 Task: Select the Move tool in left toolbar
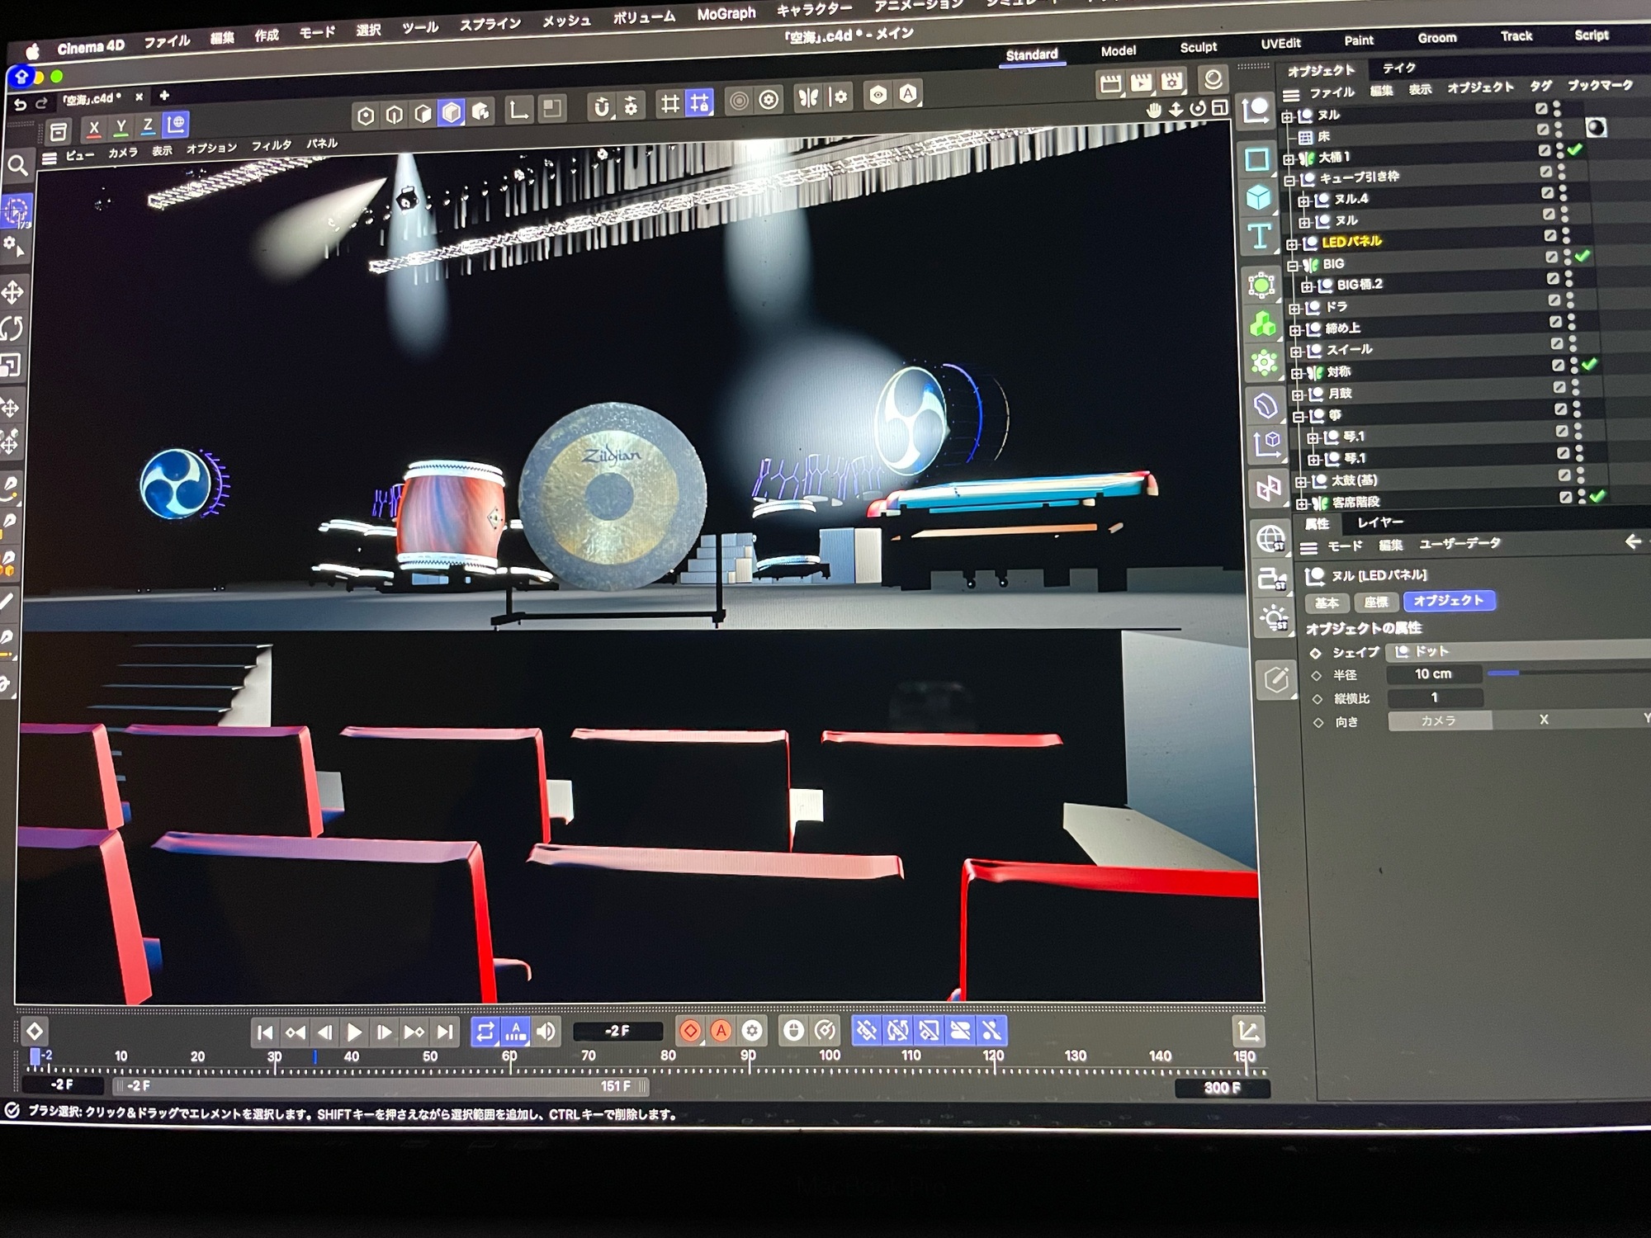12,292
